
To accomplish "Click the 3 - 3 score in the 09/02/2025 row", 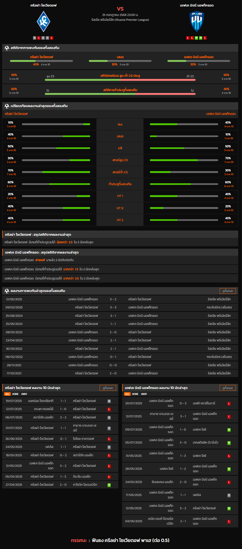I will coord(113,308).
